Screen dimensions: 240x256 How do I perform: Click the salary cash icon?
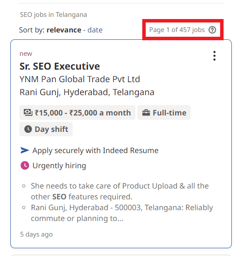click(28, 112)
